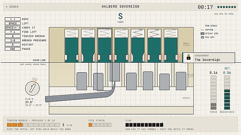Click the FORCE meter column

(x=214, y=93)
